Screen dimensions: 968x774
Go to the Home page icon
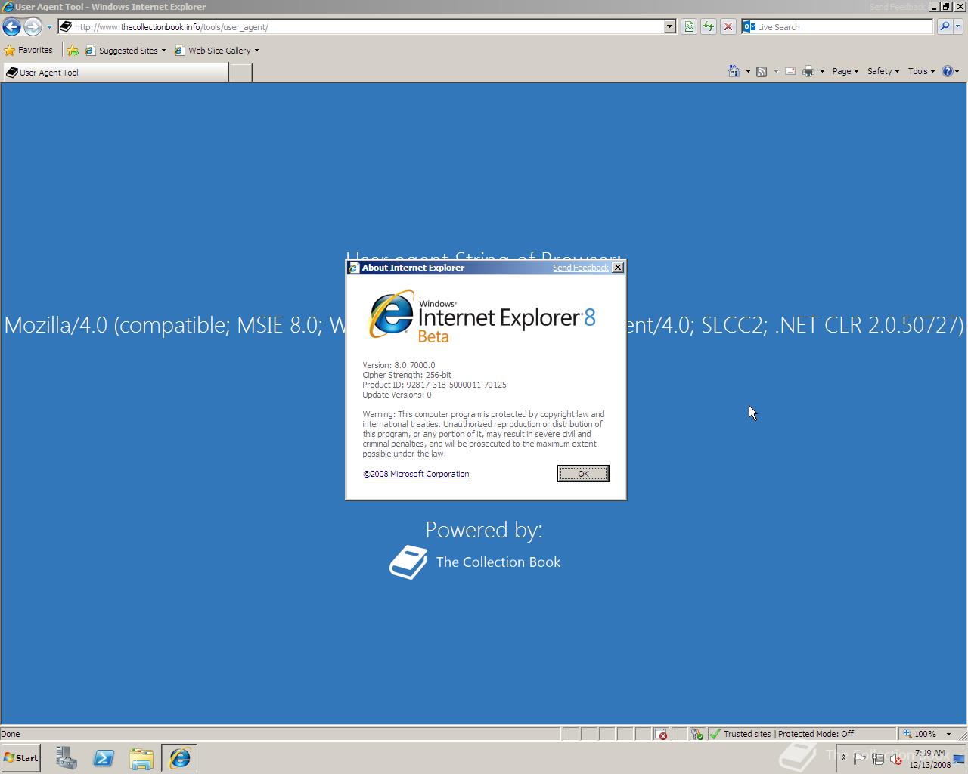tap(734, 71)
